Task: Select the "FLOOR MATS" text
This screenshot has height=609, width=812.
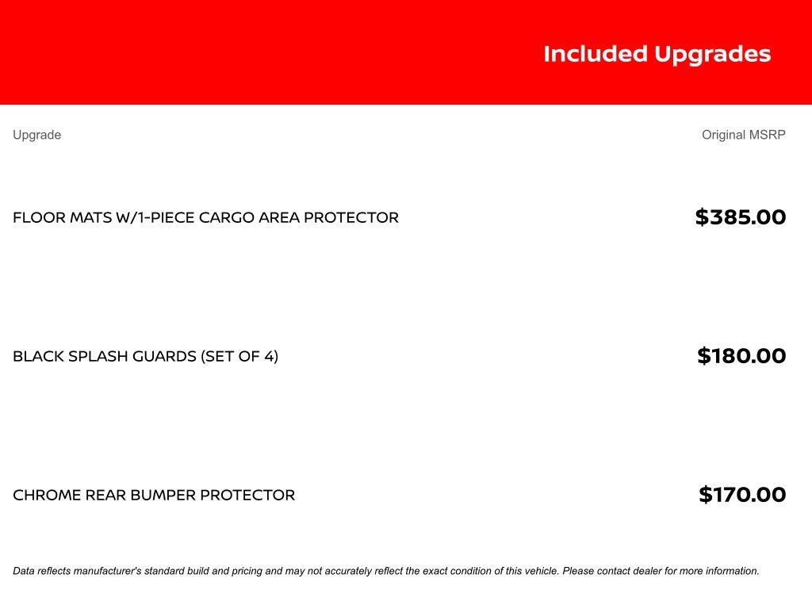Action: [x=62, y=217]
